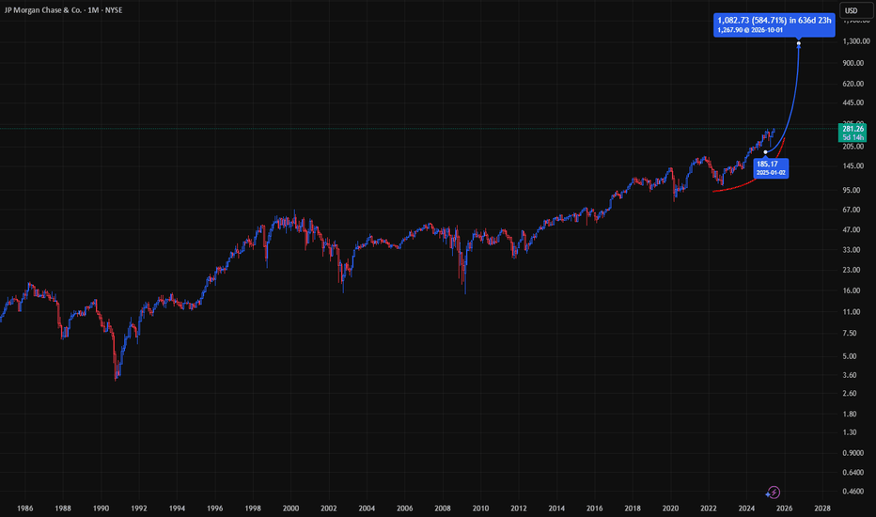876x517 pixels.
Task: Click the 145.00 price axis label
Action: [853, 166]
